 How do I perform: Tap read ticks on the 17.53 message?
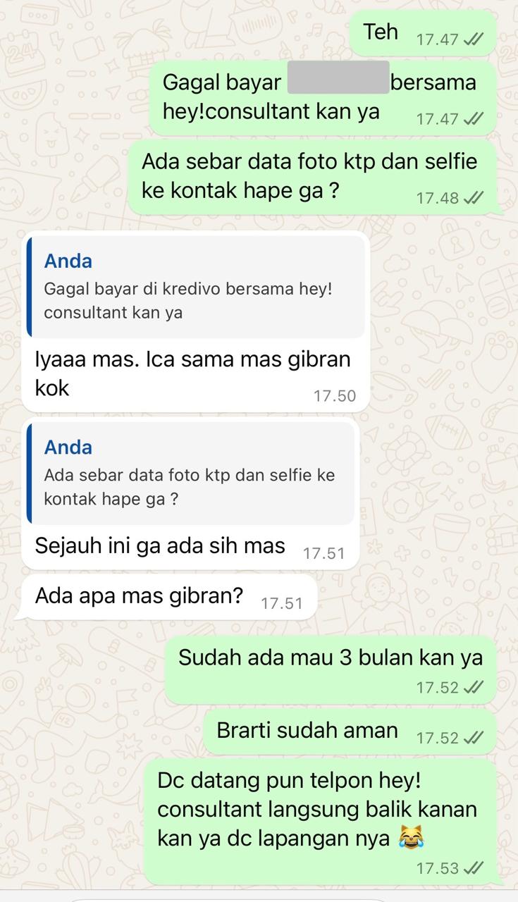click(x=473, y=868)
